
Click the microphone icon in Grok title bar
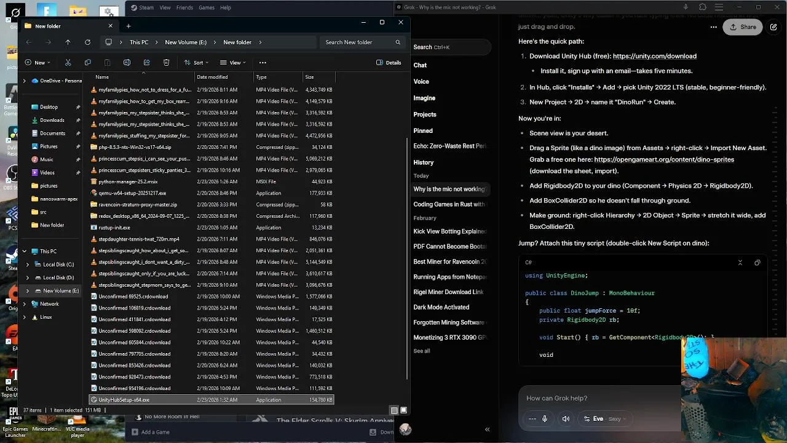pos(686,7)
